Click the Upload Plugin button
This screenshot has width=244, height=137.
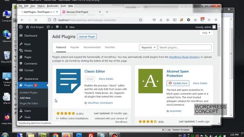coord(87,37)
